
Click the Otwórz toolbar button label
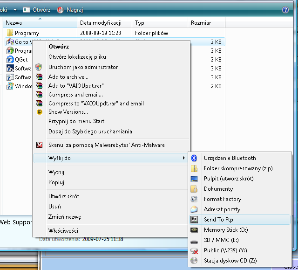click(x=41, y=10)
